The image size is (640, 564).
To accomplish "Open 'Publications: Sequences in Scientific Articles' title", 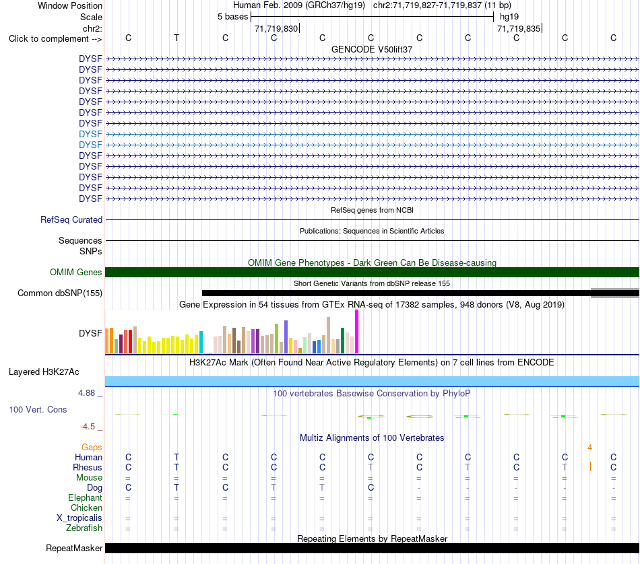I will point(372,231).
